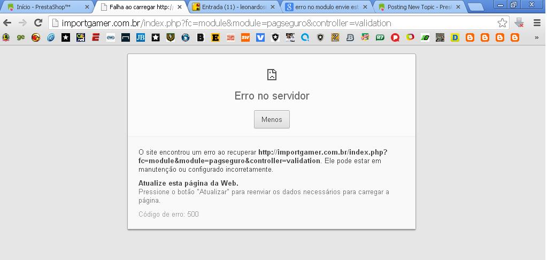This screenshot has width=547, height=260.
Task: Click the bold importgamer.com.br URL in the message
Action: [x=263, y=157]
